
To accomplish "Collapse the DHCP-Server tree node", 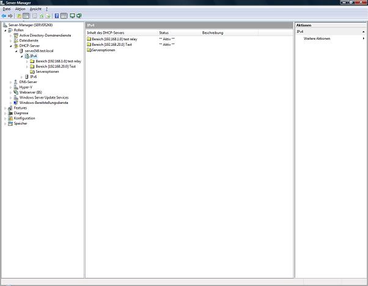I will click(10, 46).
